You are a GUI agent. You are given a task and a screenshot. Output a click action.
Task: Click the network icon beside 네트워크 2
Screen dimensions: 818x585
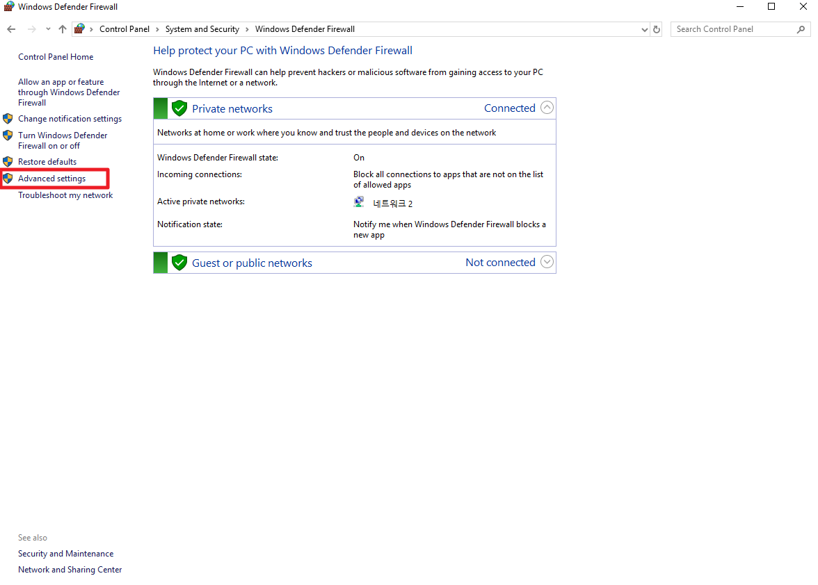pyautogui.click(x=358, y=202)
